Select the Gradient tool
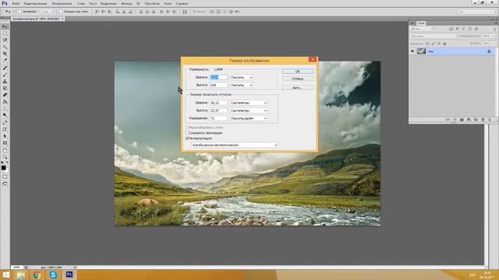499x280 pixels. 5,102
